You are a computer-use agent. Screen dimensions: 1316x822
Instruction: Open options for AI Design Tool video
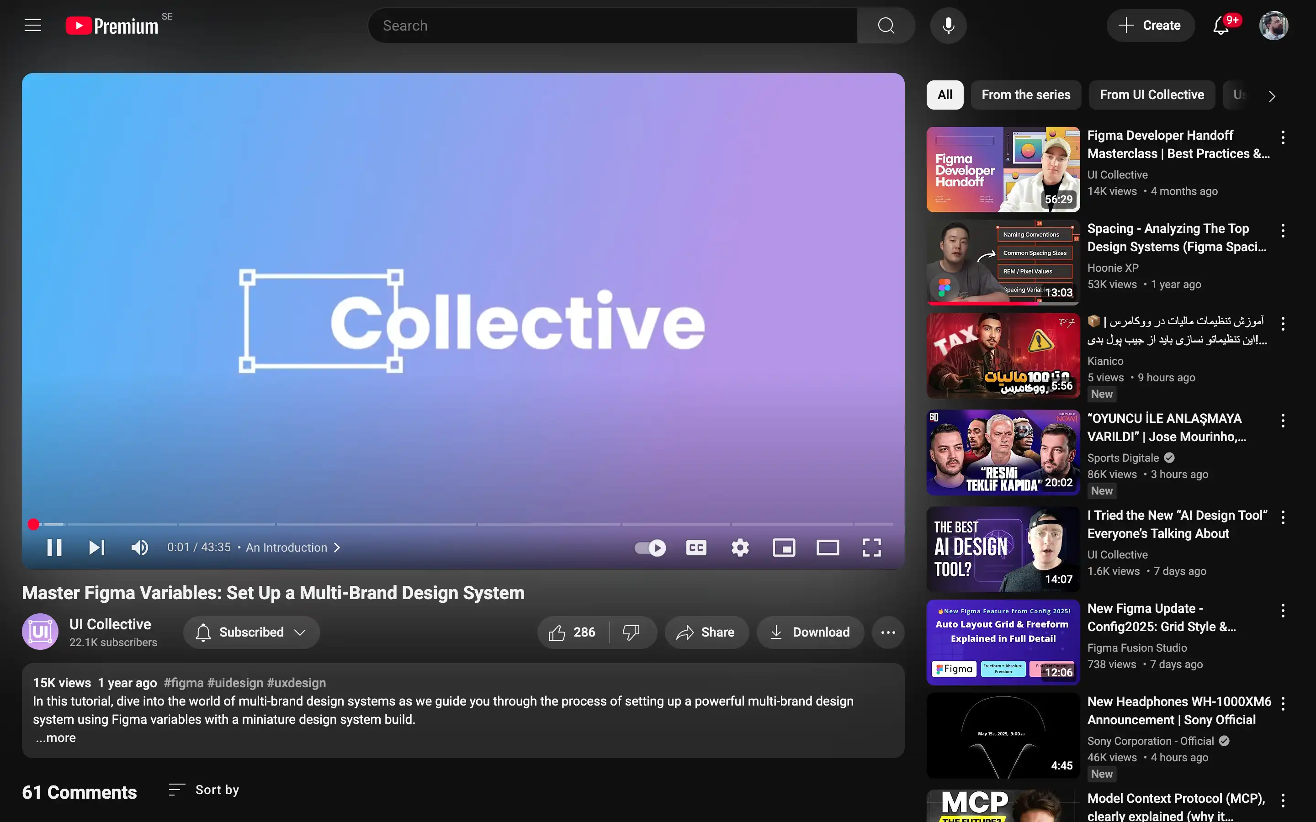pyautogui.click(x=1283, y=517)
